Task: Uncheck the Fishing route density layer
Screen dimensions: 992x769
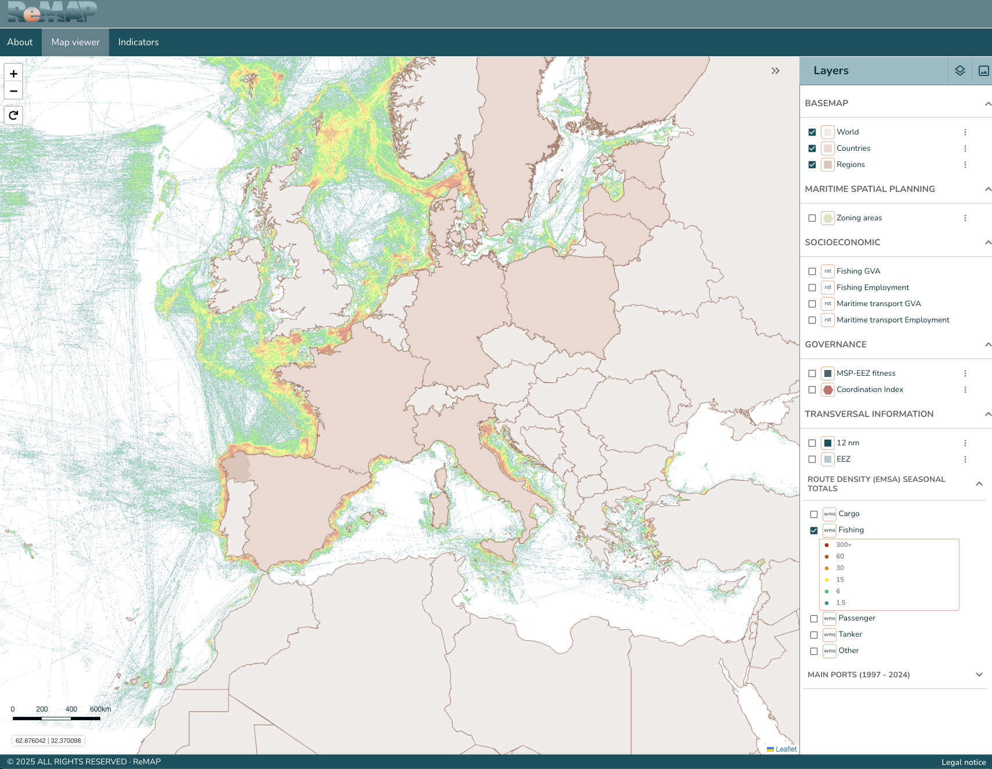Action: (x=814, y=531)
